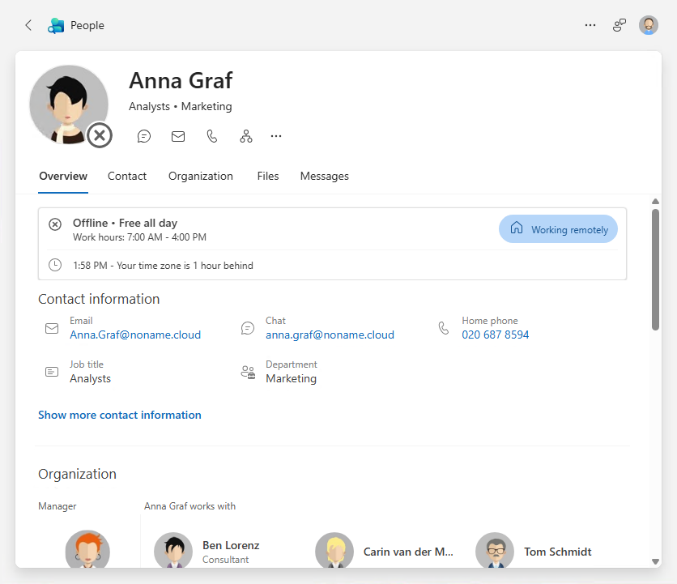This screenshot has height=584, width=677.
Task: Click the chat icon next to the Chat field
Action: (248, 328)
